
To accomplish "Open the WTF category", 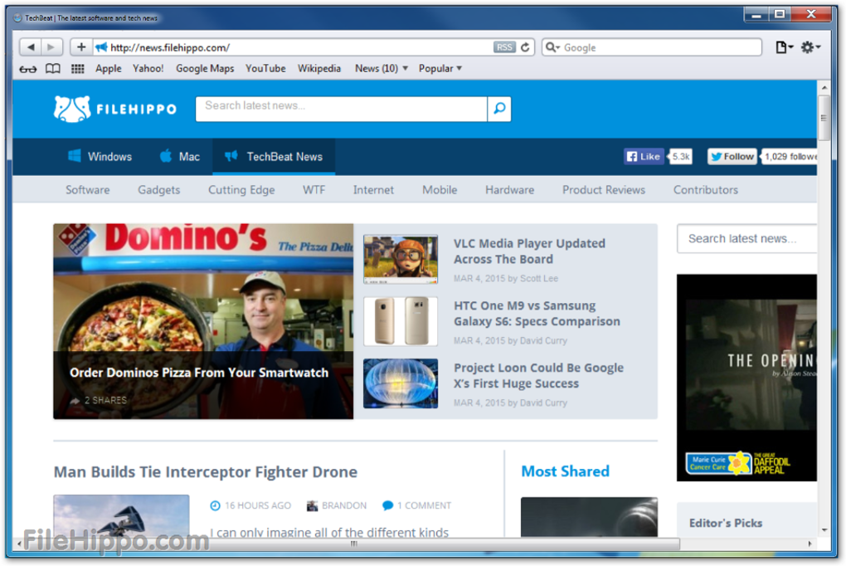I will 314,190.
